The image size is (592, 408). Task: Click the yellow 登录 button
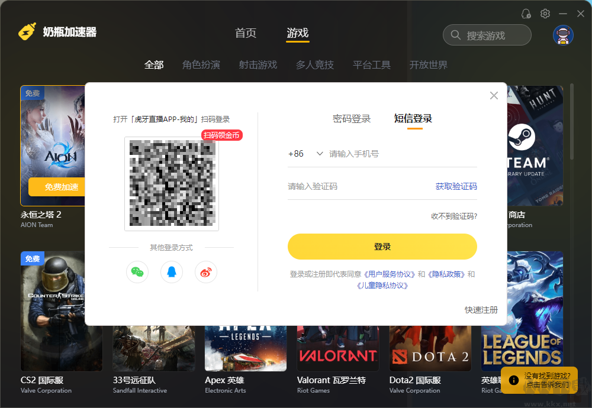coord(382,247)
